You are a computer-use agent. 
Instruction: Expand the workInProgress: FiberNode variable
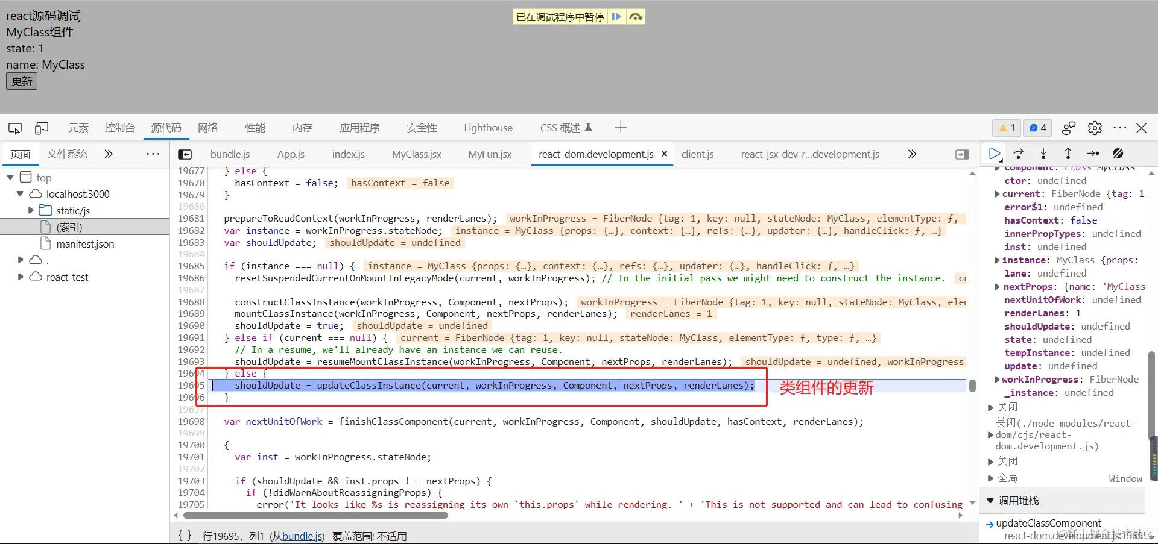coord(997,380)
